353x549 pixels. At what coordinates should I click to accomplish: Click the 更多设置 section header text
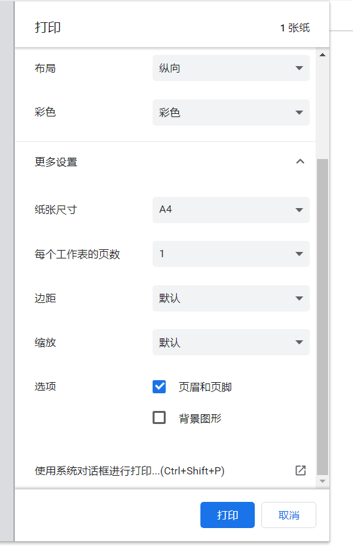[x=56, y=162]
